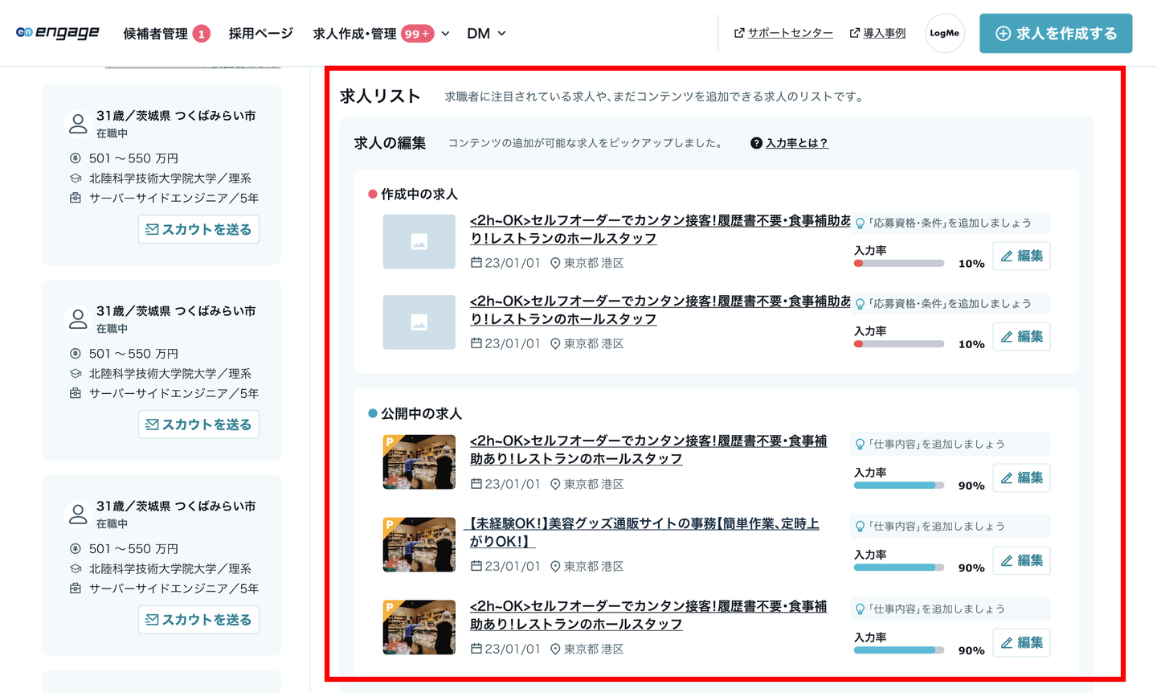Screen dimensions: 1157x693
Task: Open the 求人作成・管理 menu
Action: pyautogui.click(x=354, y=34)
